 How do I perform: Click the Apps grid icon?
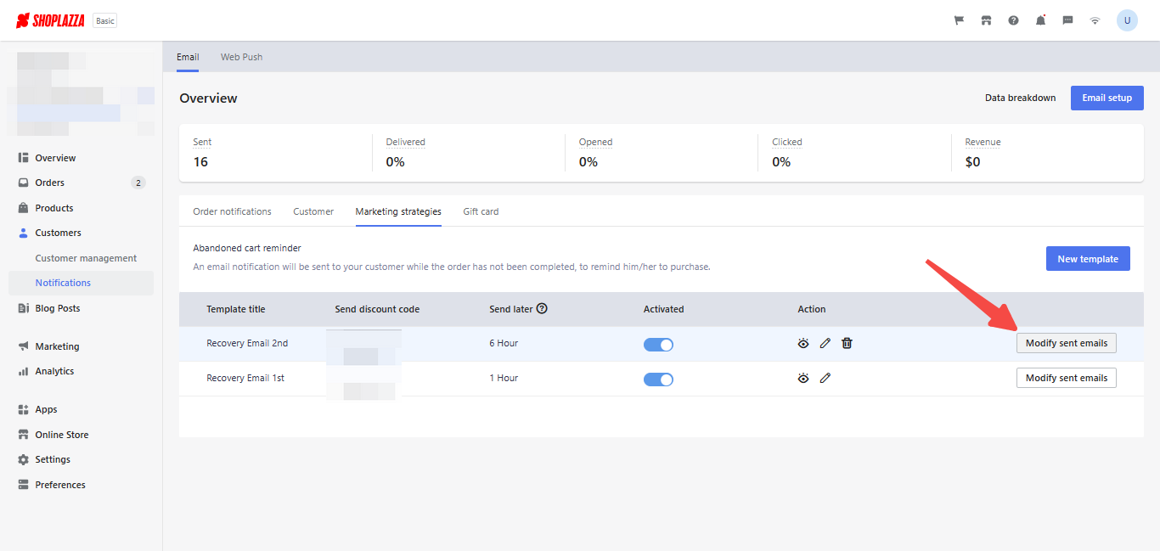click(24, 409)
